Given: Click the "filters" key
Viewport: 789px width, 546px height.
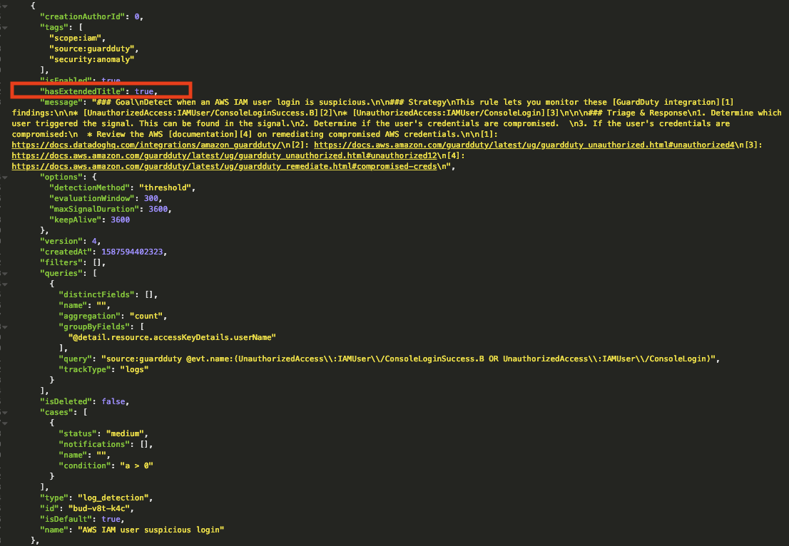Looking at the screenshot, I should pos(61,262).
